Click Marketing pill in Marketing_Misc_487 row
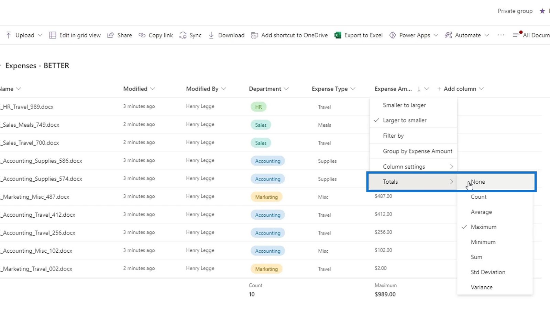Viewport: 550px width, 309px height. click(266, 197)
